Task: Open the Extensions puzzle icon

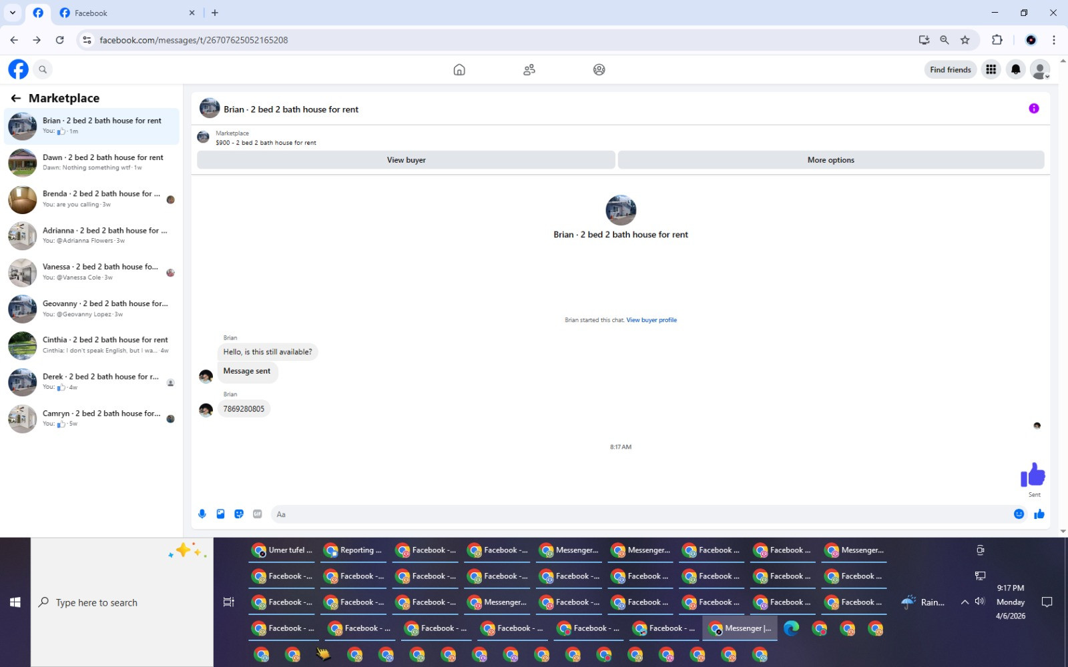Action: pyautogui.click(x=997, y=40)
